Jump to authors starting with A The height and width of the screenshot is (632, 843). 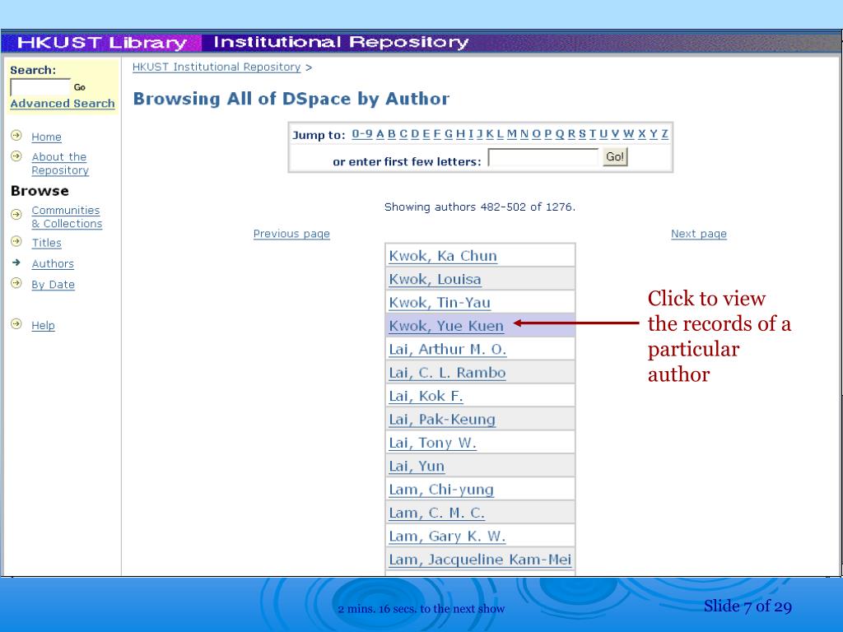coord(380,134)
